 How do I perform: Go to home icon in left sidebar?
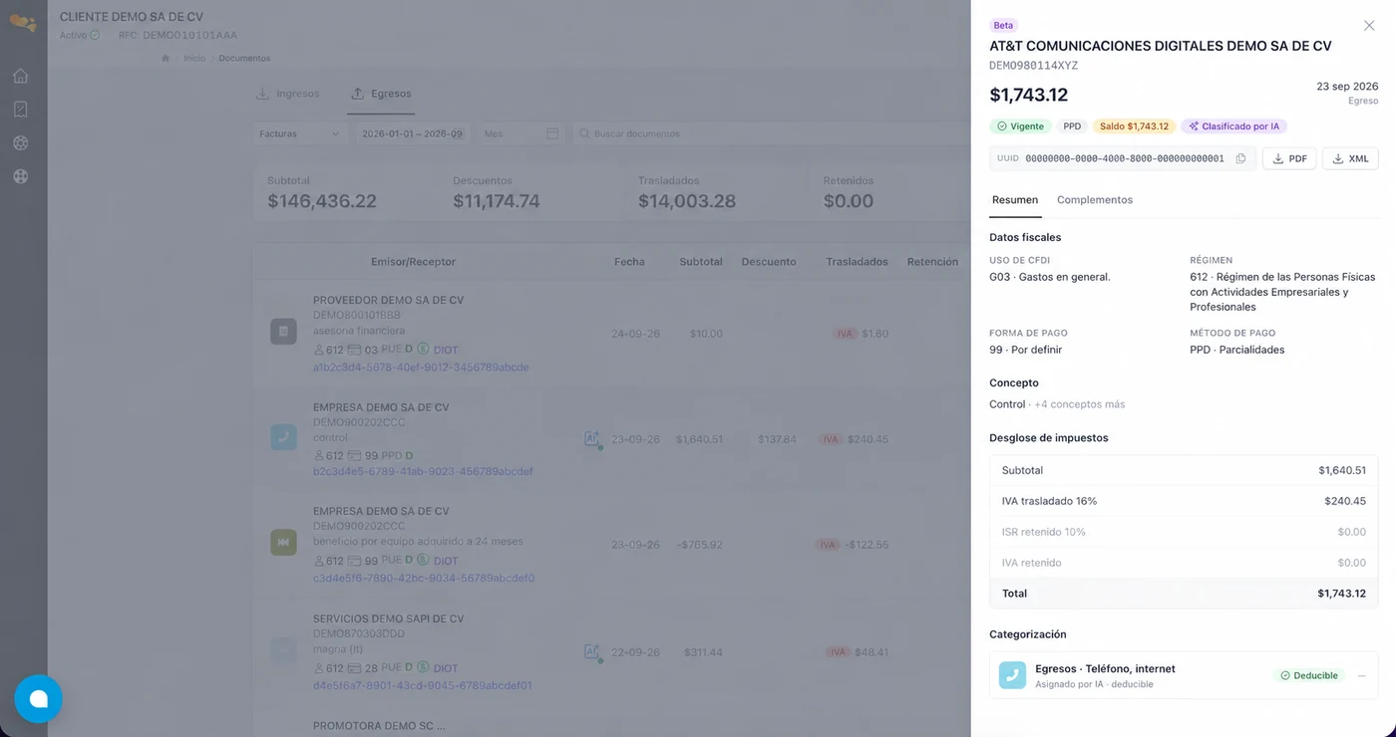coord(20,76)
